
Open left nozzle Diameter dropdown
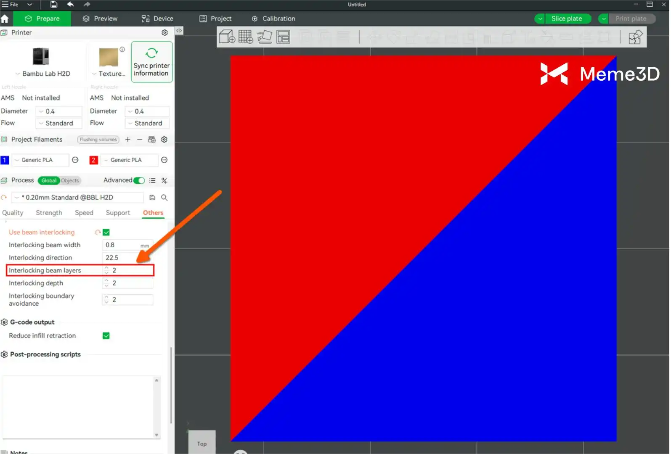click(x=59, y=111)
